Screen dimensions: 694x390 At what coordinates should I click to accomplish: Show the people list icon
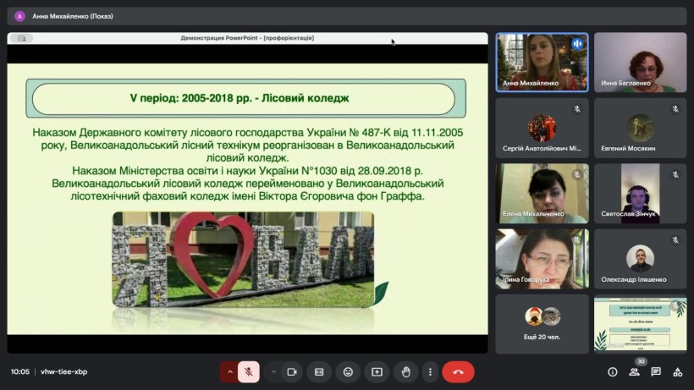pyautogui.click(x=634, y=372)
